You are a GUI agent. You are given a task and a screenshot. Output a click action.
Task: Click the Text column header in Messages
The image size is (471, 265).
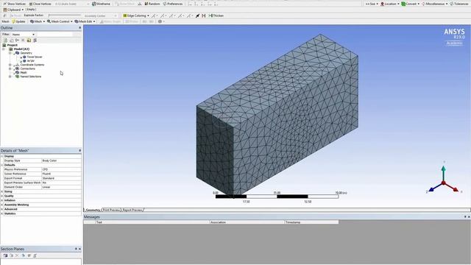coord(152,222)
